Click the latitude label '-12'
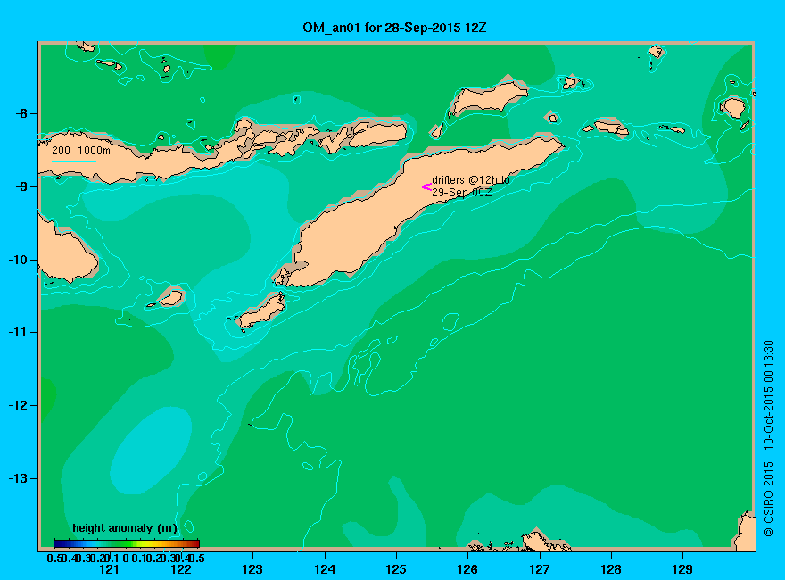This screenshot has height=580, width=785. [x=18, y=405]
